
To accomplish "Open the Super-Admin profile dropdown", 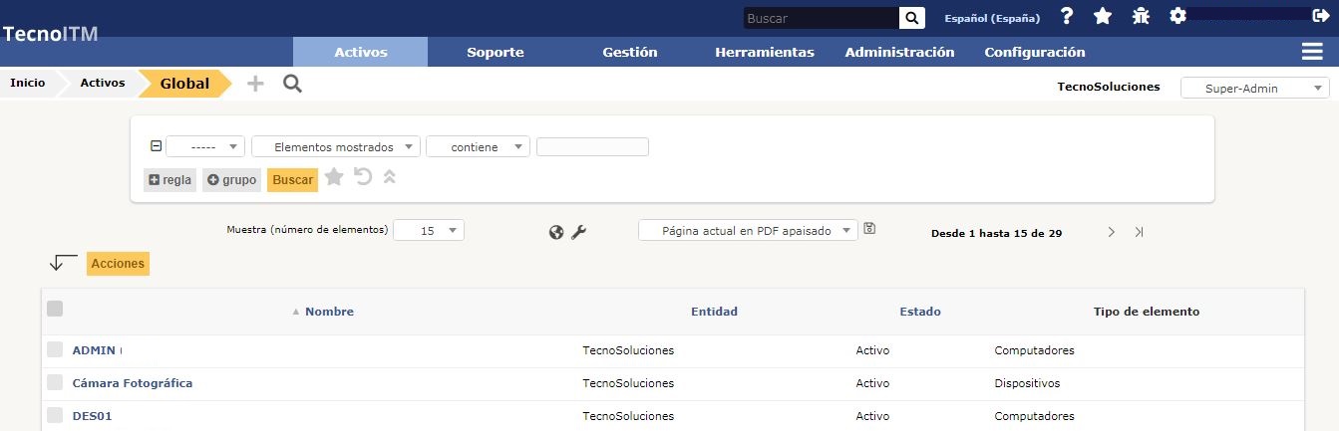I will coord(1254,89).
